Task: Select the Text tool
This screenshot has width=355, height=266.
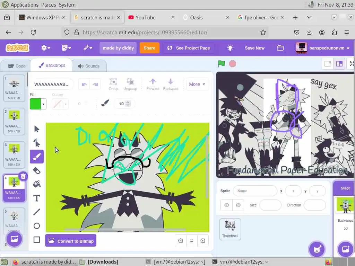Action: click(x=37, y=198)
